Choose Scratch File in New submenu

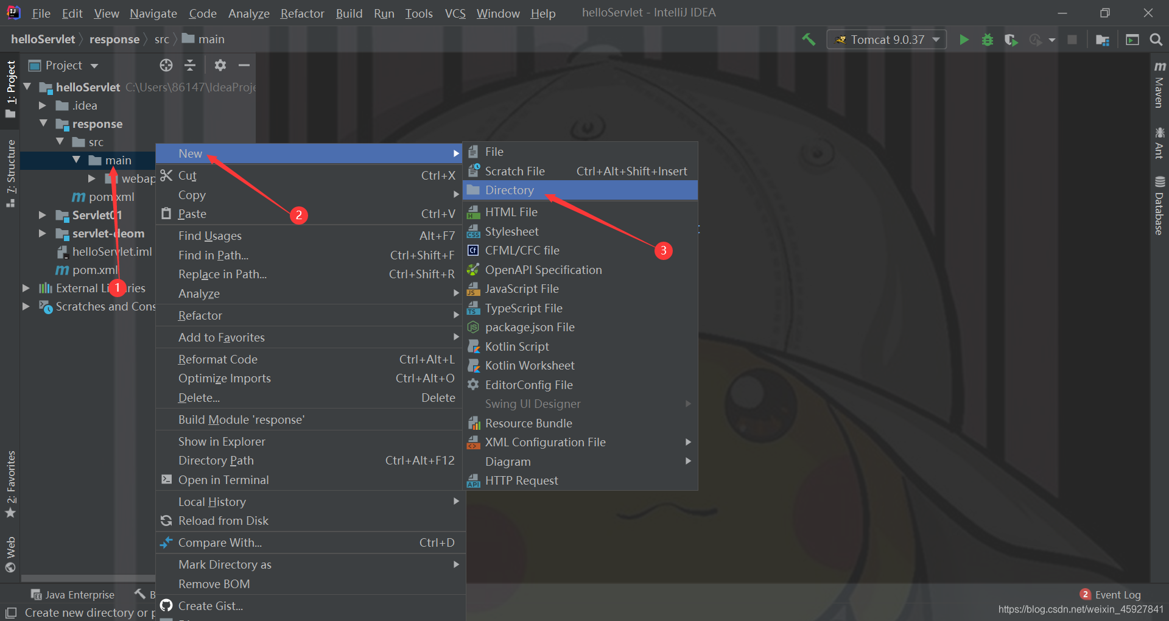pyautogui.click(x=580, y=171)
